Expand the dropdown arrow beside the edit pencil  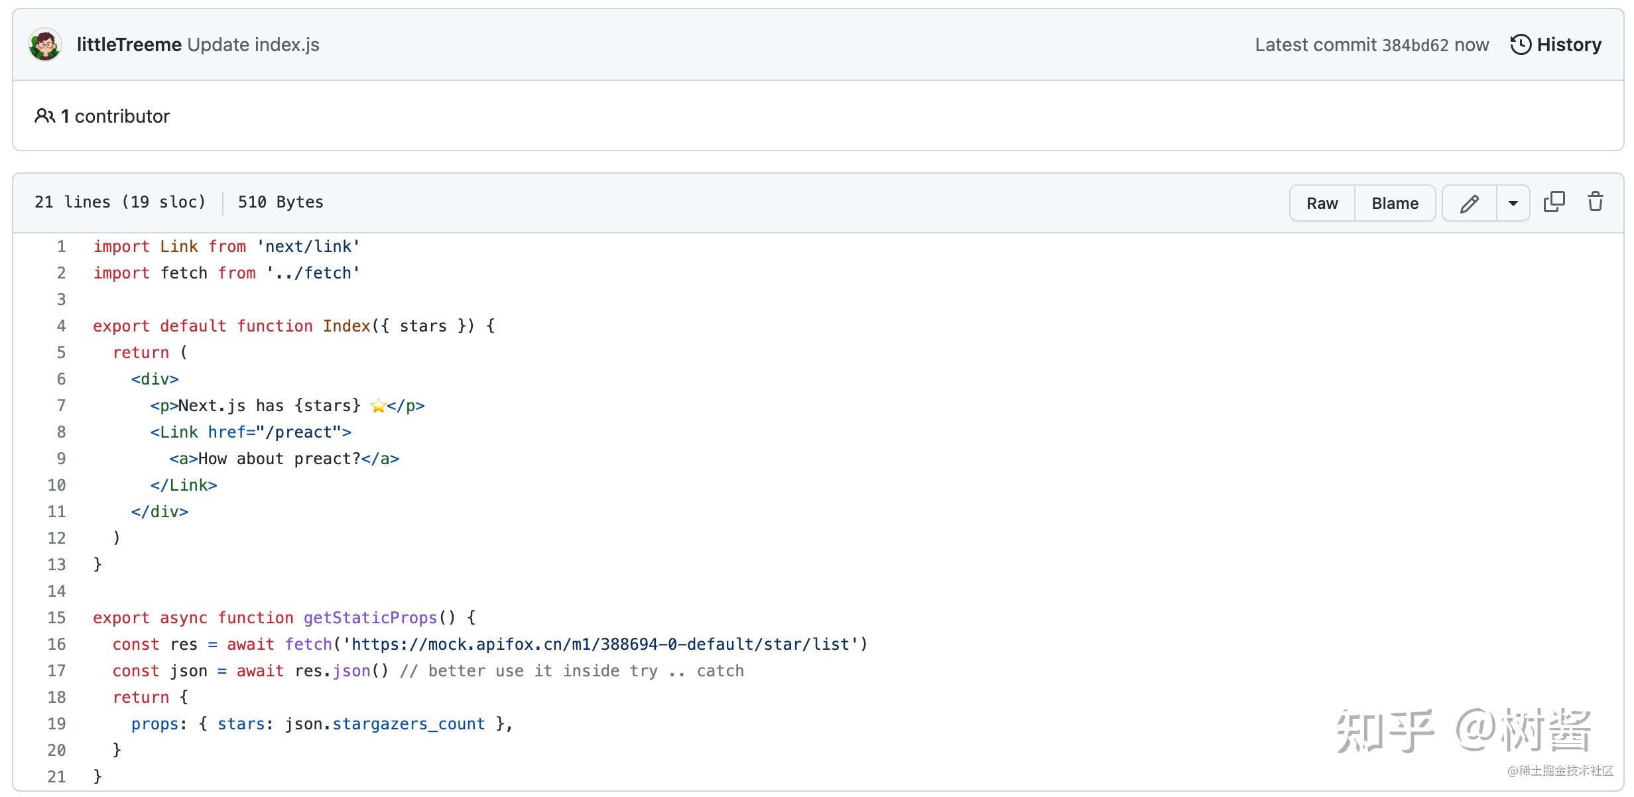pos(1513,202)
